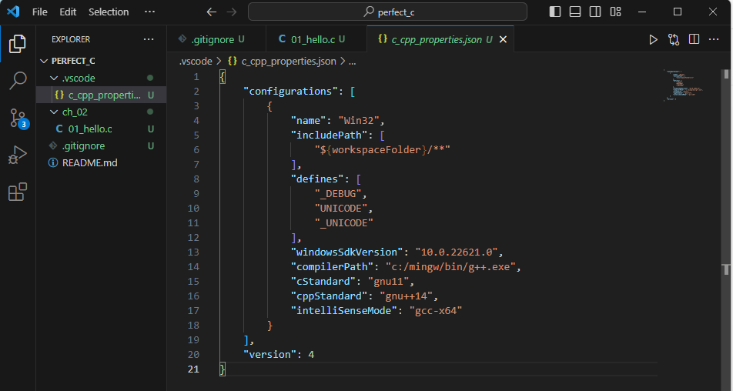This screenshot has width=733, height=391.
Task: Switch to the .gitignore editor tab
Action: pyautogui.click(x=216, y=40)
